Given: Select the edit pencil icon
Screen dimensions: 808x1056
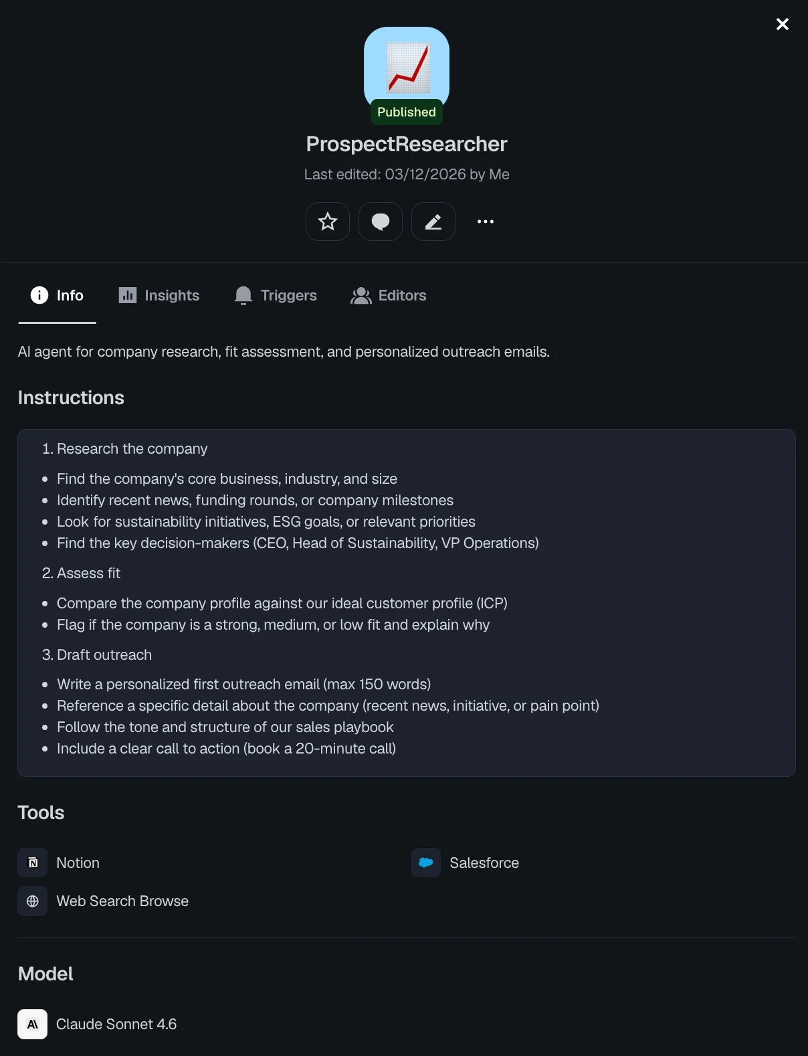Looking at the screenshot, I should (433, 222).
